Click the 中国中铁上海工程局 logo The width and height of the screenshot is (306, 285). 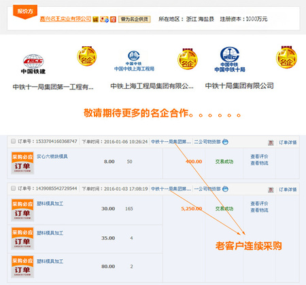pos(134,61)
